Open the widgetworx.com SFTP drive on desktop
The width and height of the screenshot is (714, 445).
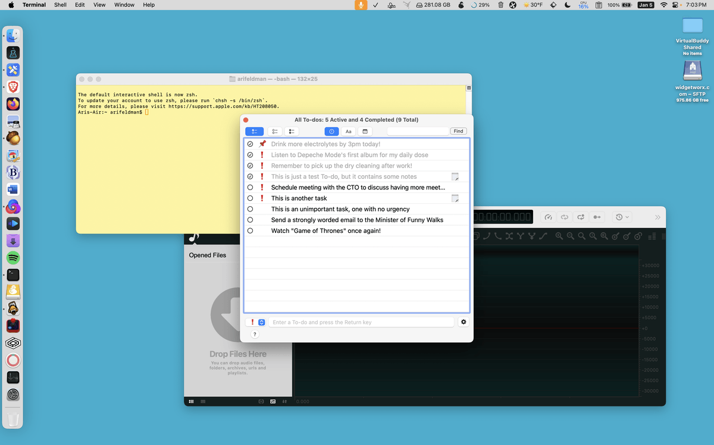point(692,81)
